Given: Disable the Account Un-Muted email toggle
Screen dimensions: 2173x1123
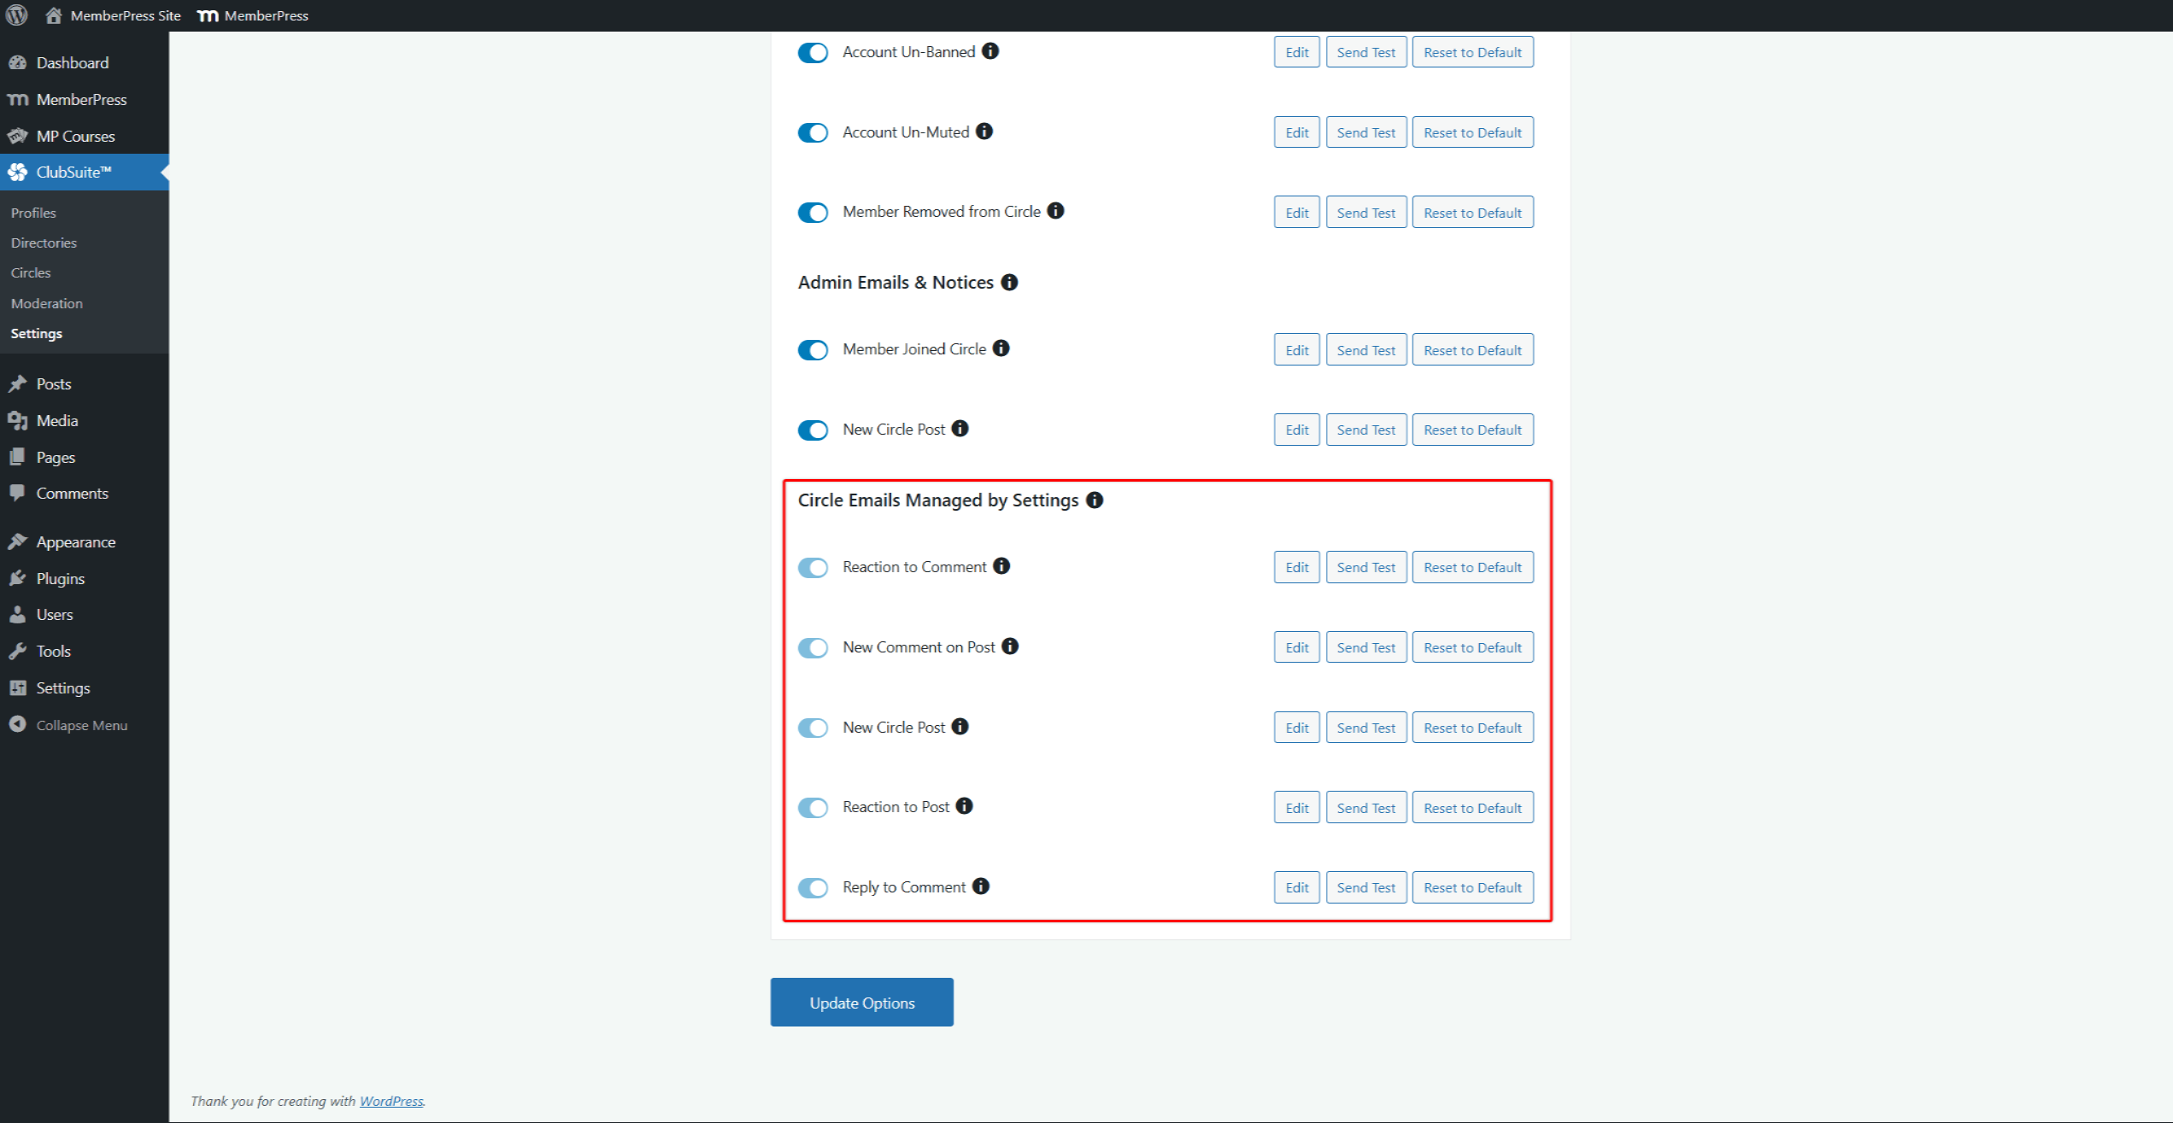Looking at the screenshot, I should 813,132.
